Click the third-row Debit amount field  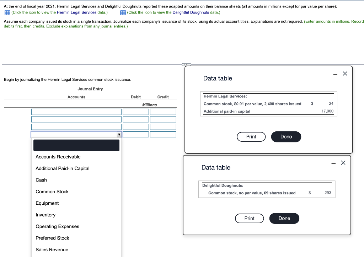point(136,127)
